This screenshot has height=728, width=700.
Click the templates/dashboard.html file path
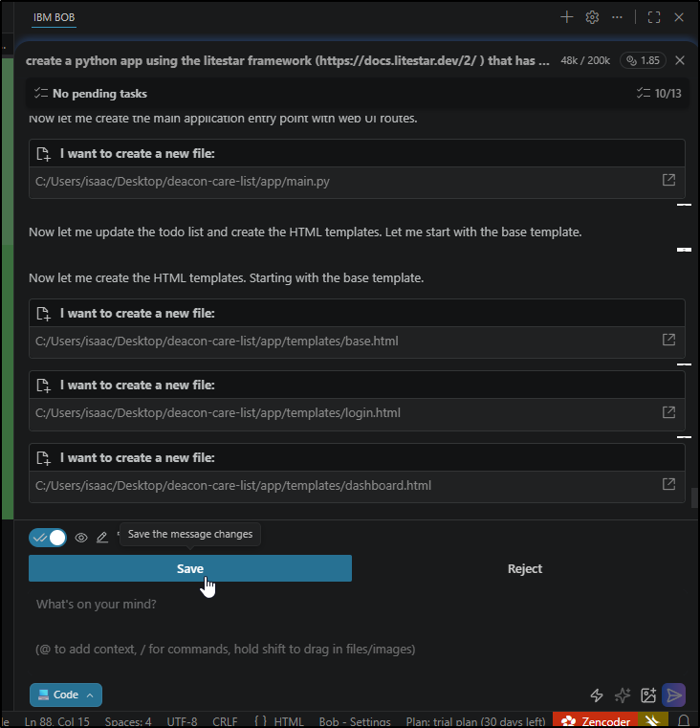point(233,486)
